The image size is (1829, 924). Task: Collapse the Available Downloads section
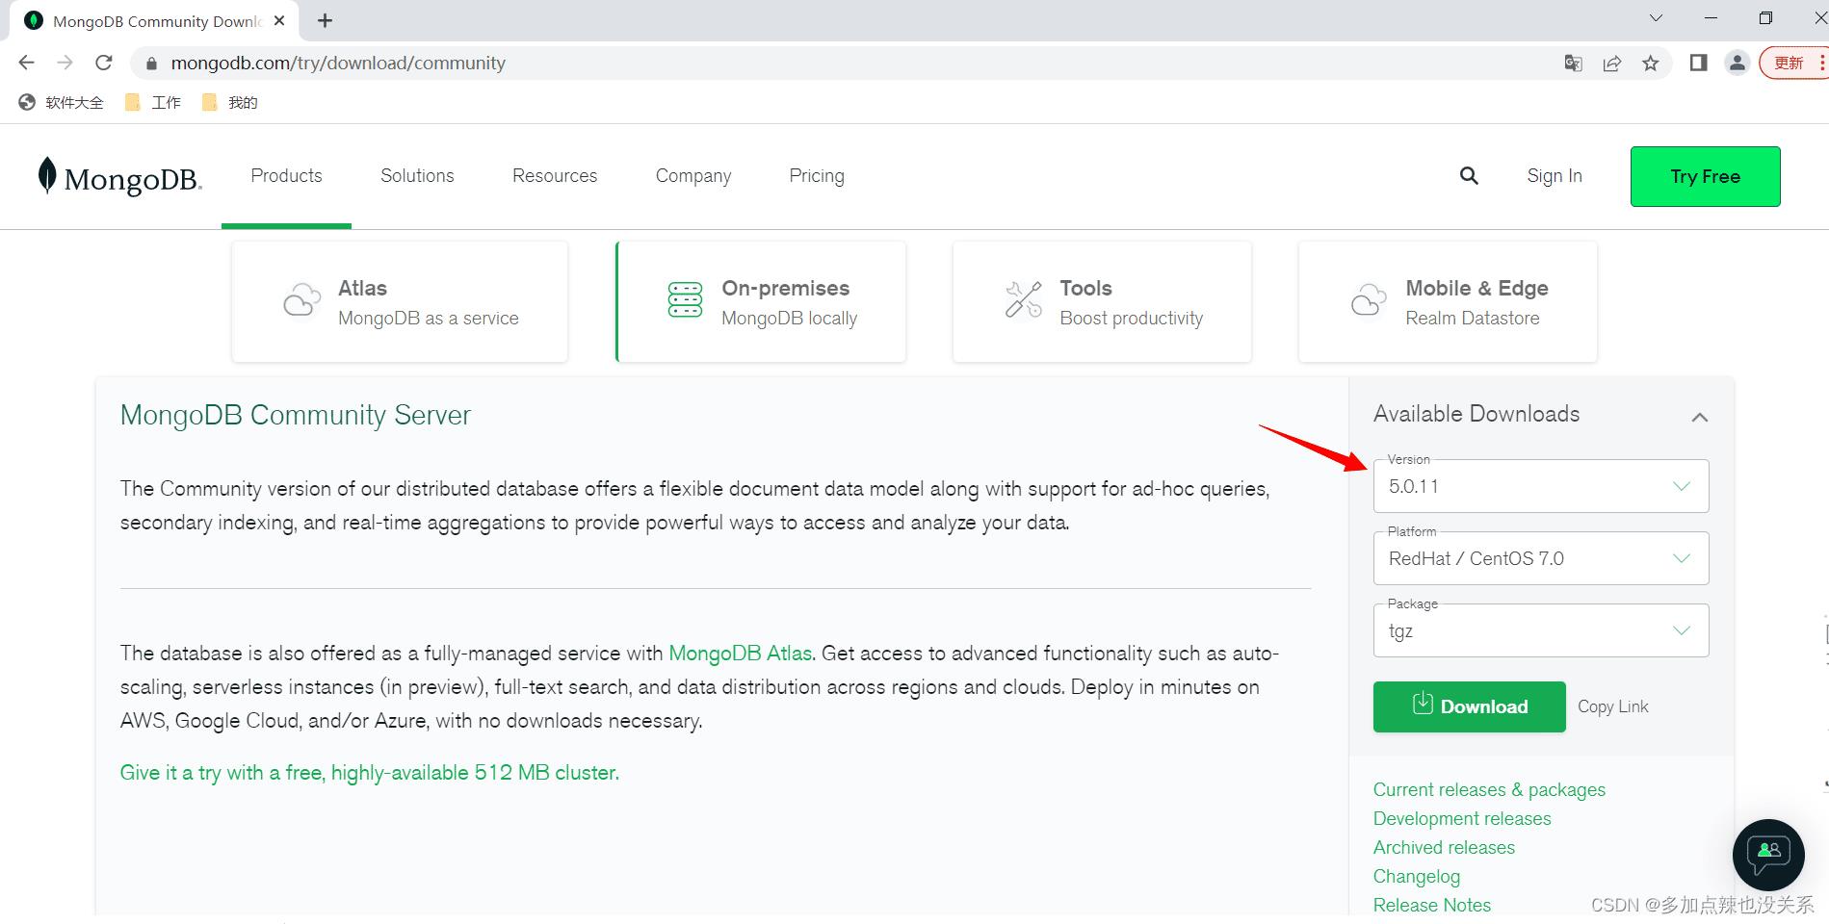click(1699, 417)
